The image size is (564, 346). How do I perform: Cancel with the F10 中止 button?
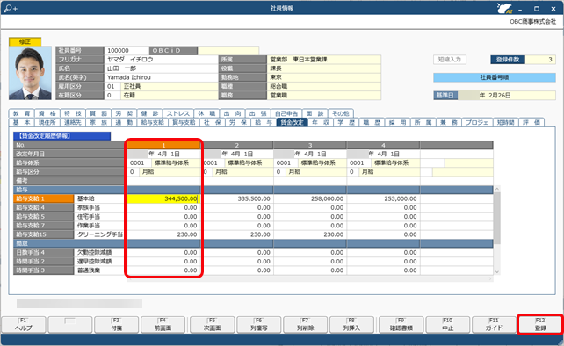pos(447,324)
